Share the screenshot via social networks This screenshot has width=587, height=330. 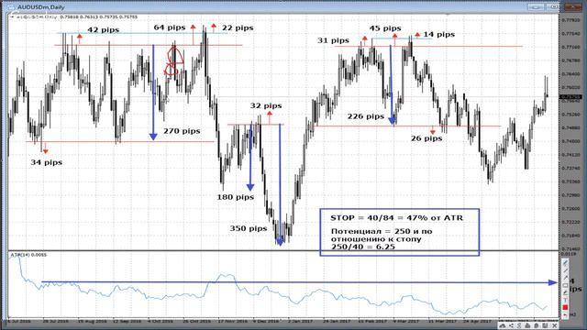point(511,325)
